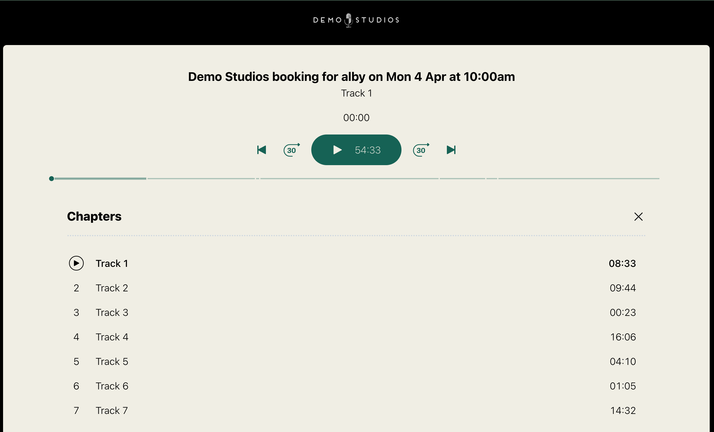Open Track 7 in the chapter list
This screenshot has height=432, width=714.
click(112, 411)
